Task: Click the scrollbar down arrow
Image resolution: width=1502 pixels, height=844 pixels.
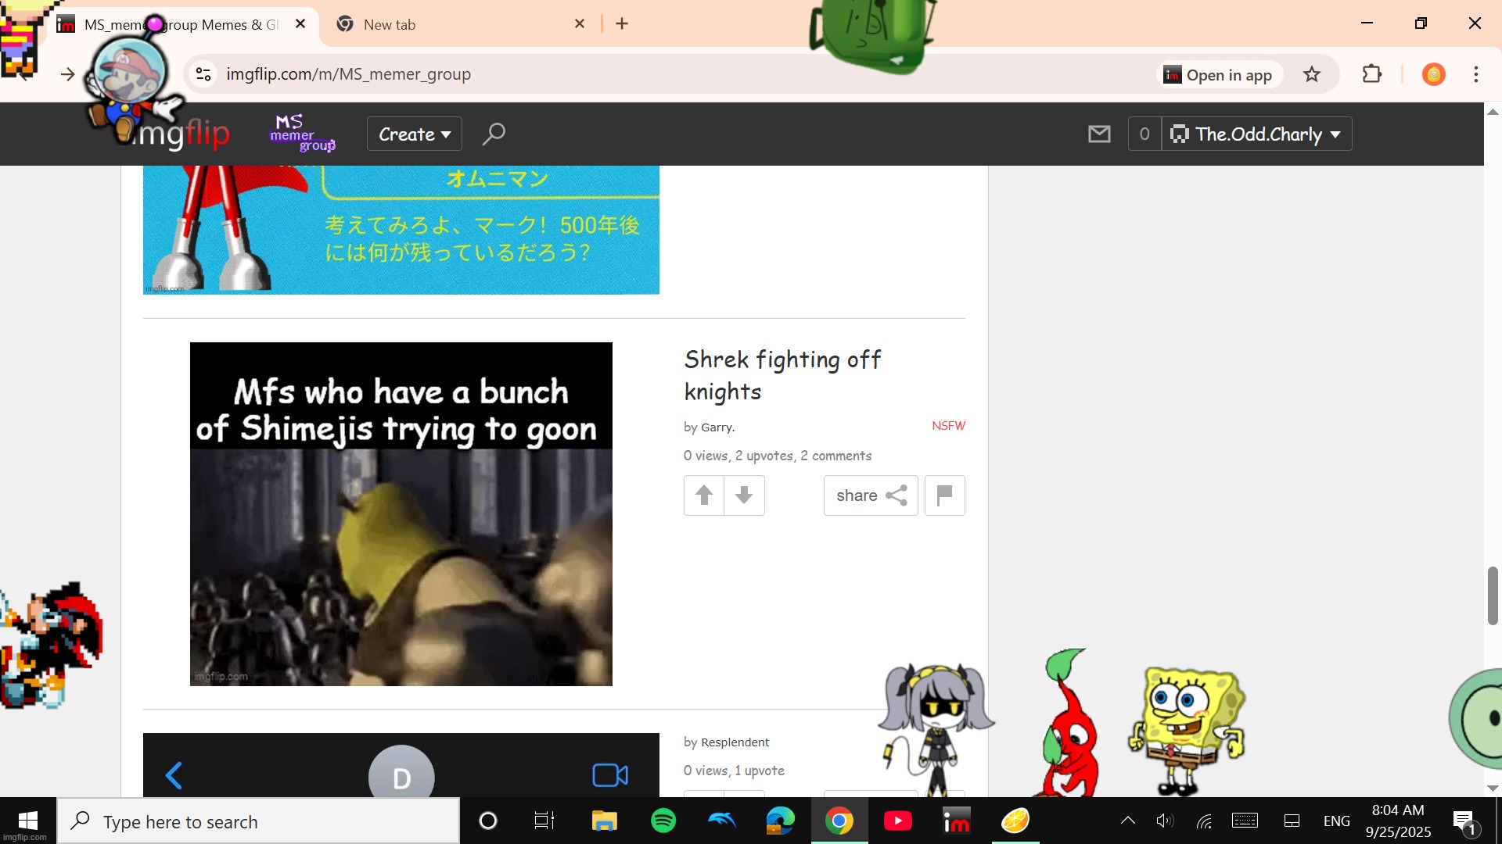Action: pyautogui.click(x=1493, y=789)
